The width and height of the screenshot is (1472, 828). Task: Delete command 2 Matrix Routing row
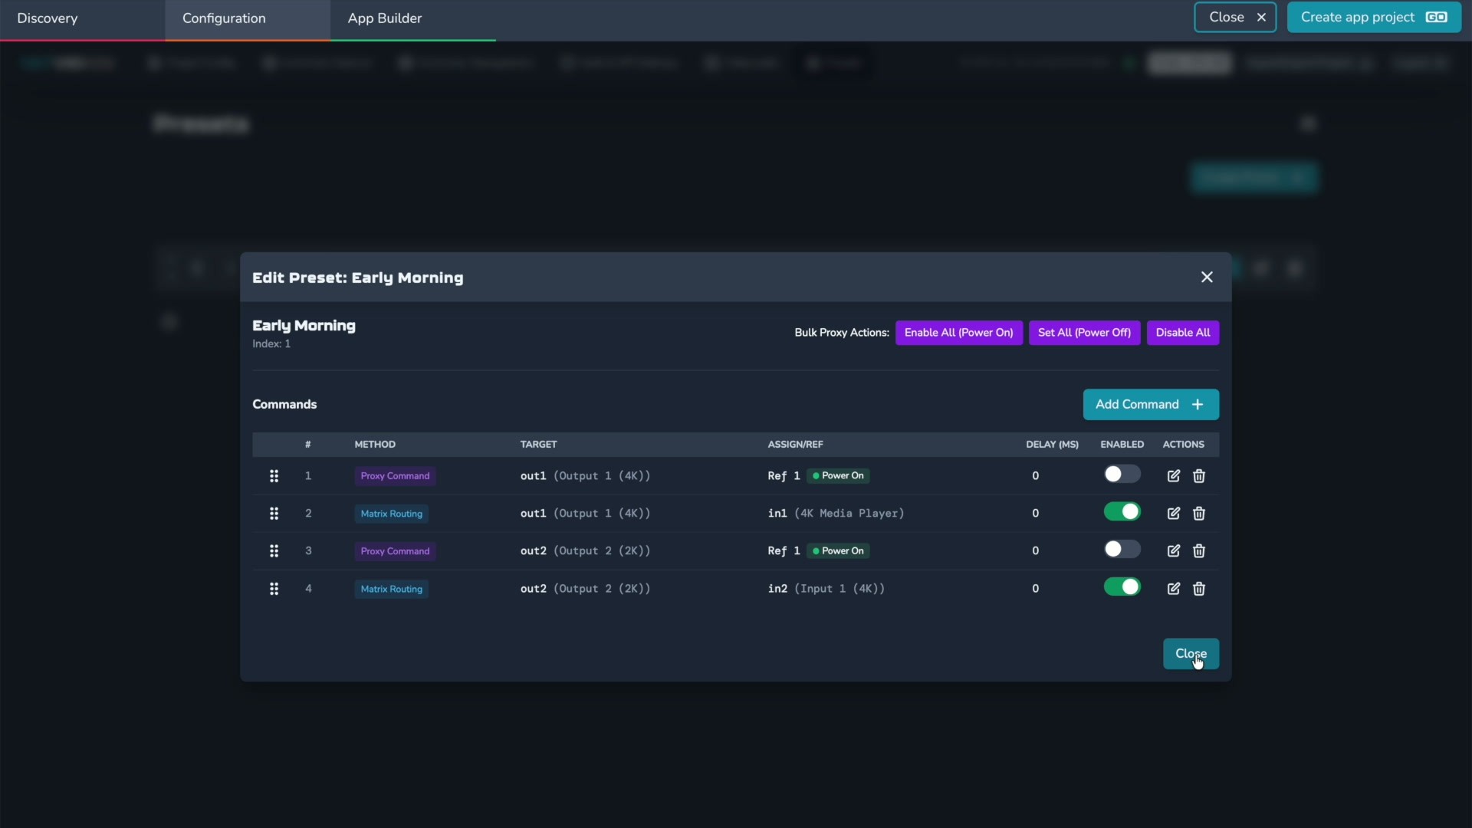[1199, 514]
